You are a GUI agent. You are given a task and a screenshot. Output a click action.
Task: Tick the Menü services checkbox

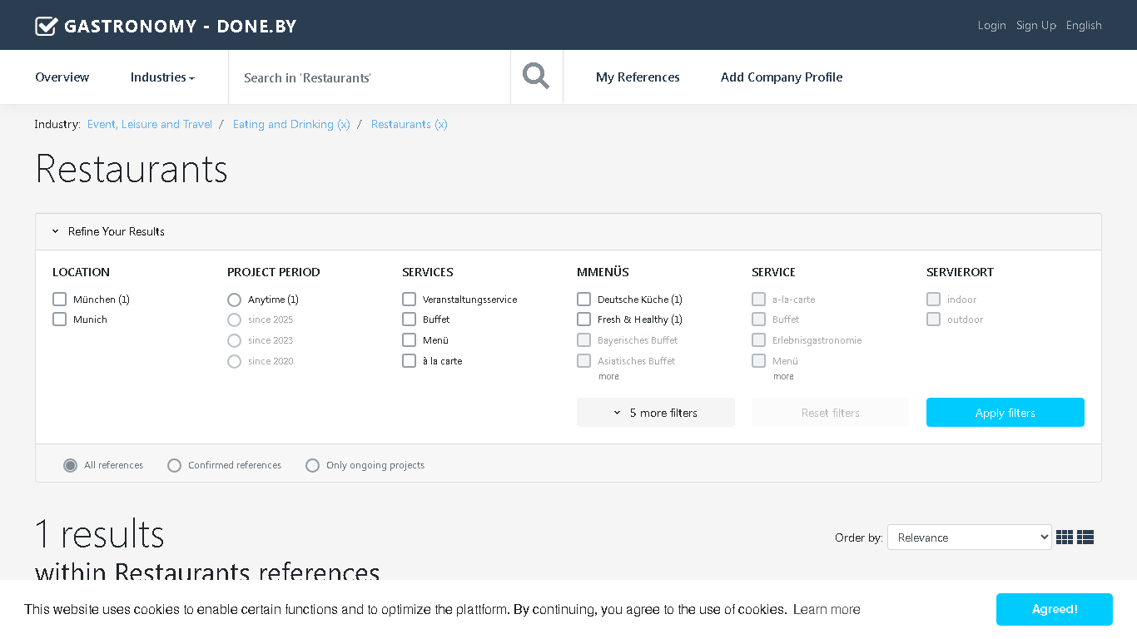pos(409,339)
